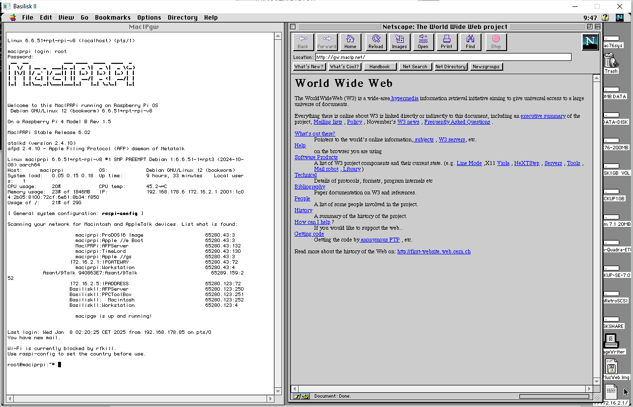
Task: Click the Images toolbar button
Action: point(399,42)
